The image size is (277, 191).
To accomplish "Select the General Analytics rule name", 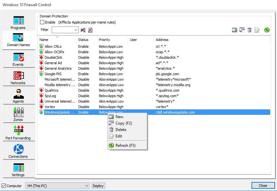I will pos(58,68).
